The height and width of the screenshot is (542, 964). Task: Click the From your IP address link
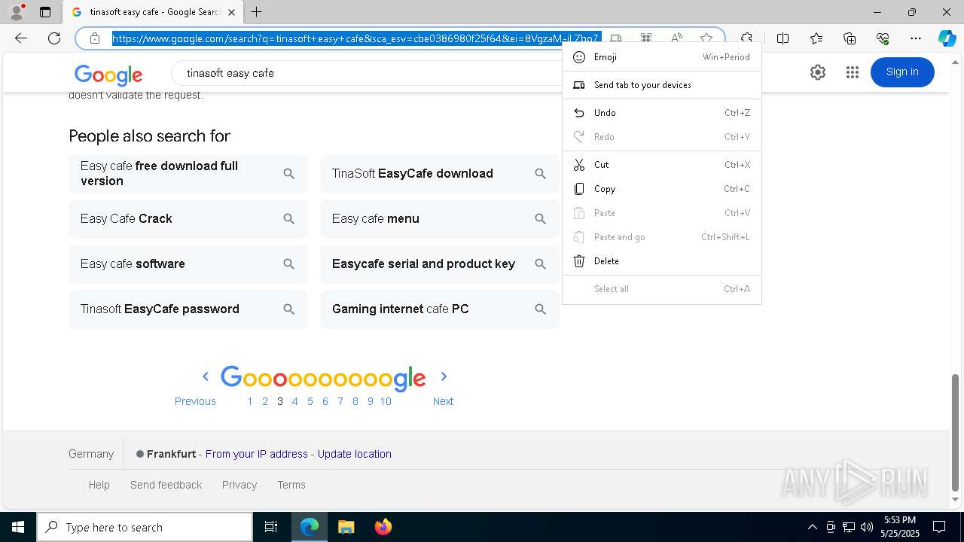[x=257, y=454]
